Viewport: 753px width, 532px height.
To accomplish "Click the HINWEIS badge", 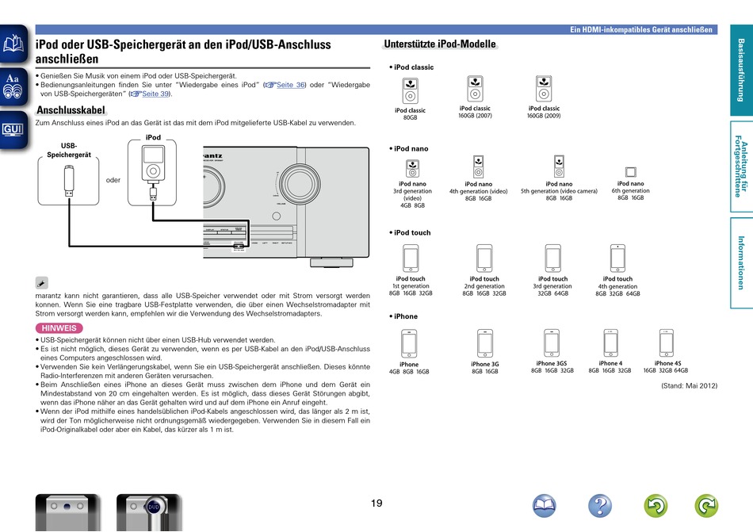I will [59, 328].
